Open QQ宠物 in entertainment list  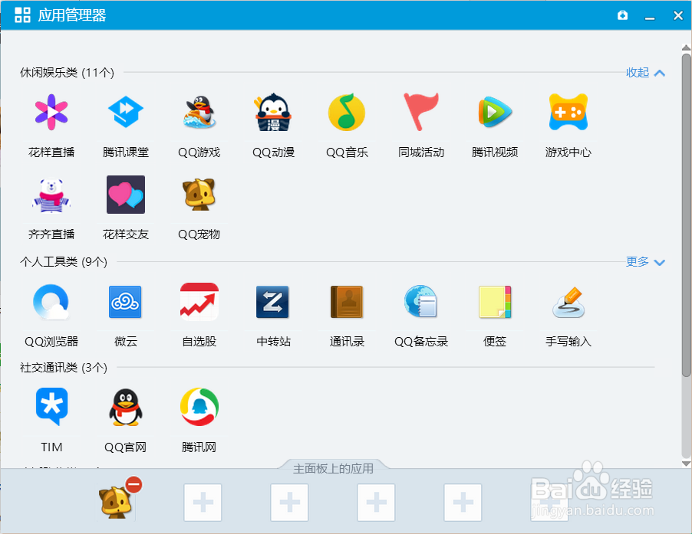[199, 195]
